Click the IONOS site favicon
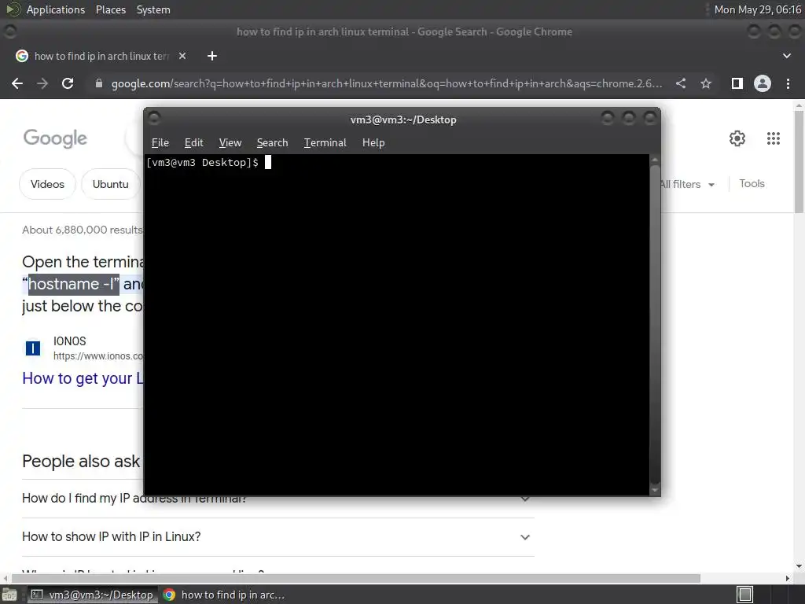The height and width of the screenshot is (604, 805). (33, 348)
